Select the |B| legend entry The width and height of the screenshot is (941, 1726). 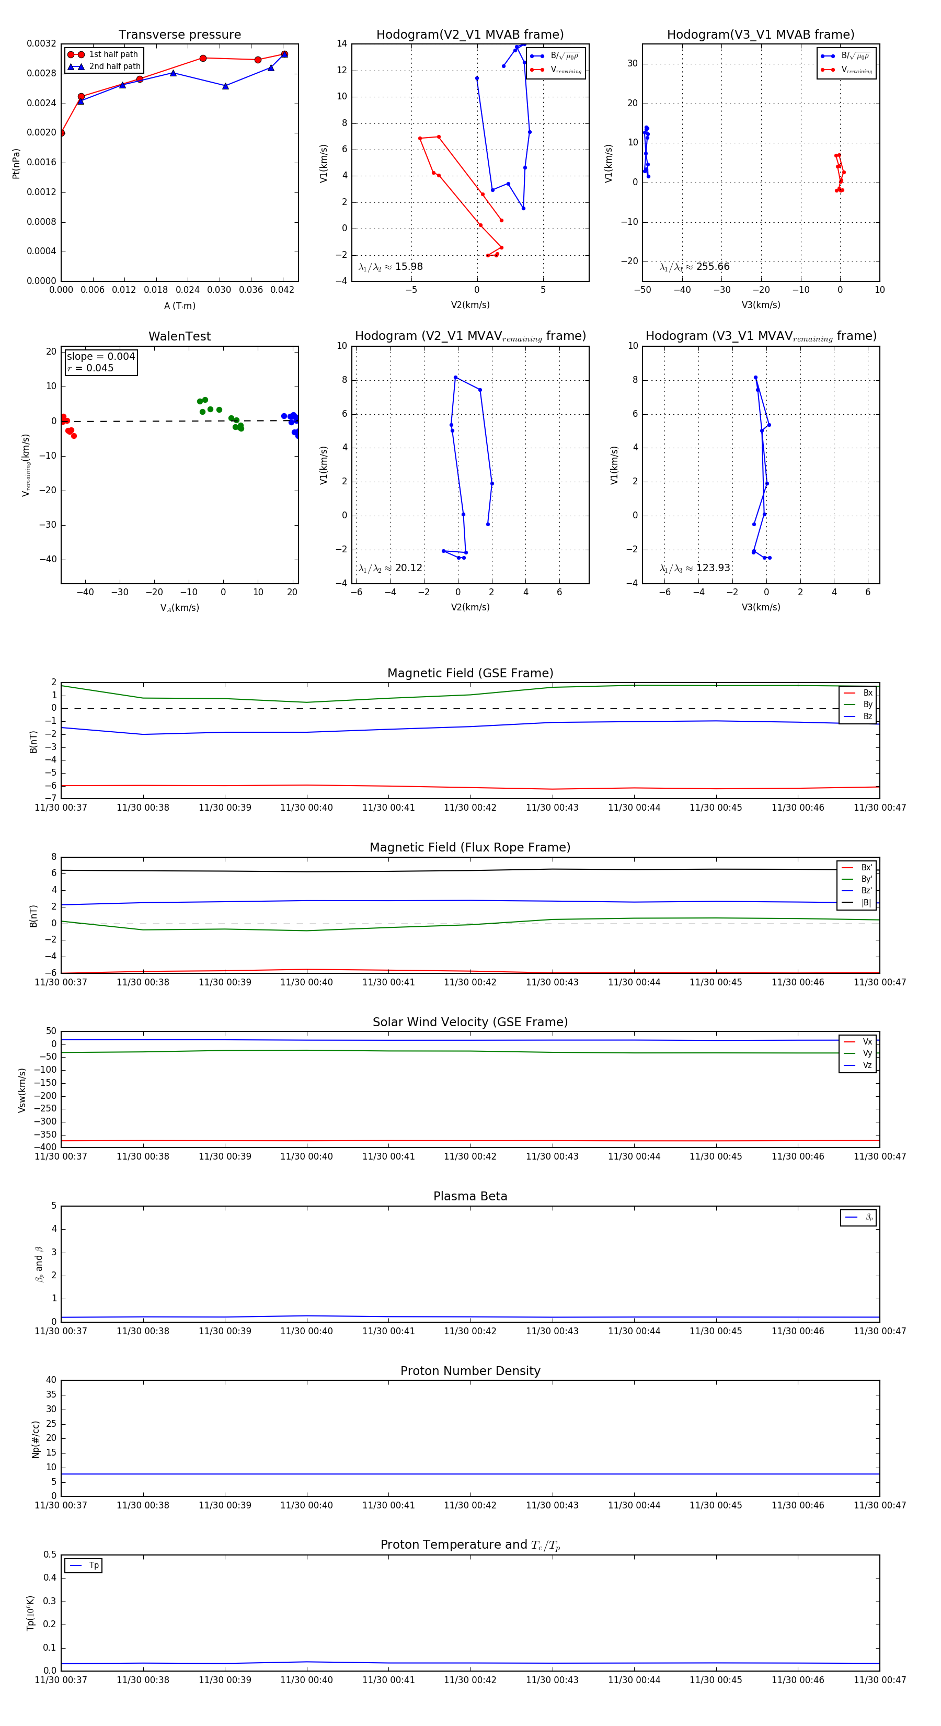(x=857, y=903)
